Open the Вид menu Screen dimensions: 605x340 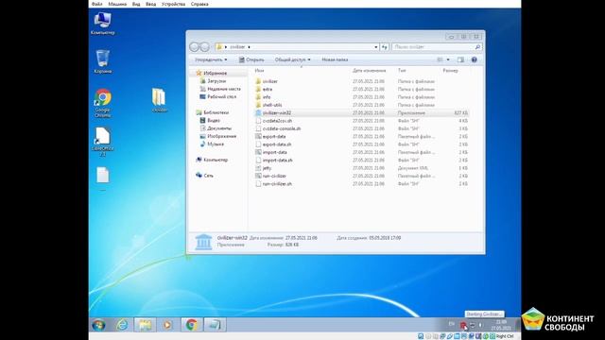(136, 4)
